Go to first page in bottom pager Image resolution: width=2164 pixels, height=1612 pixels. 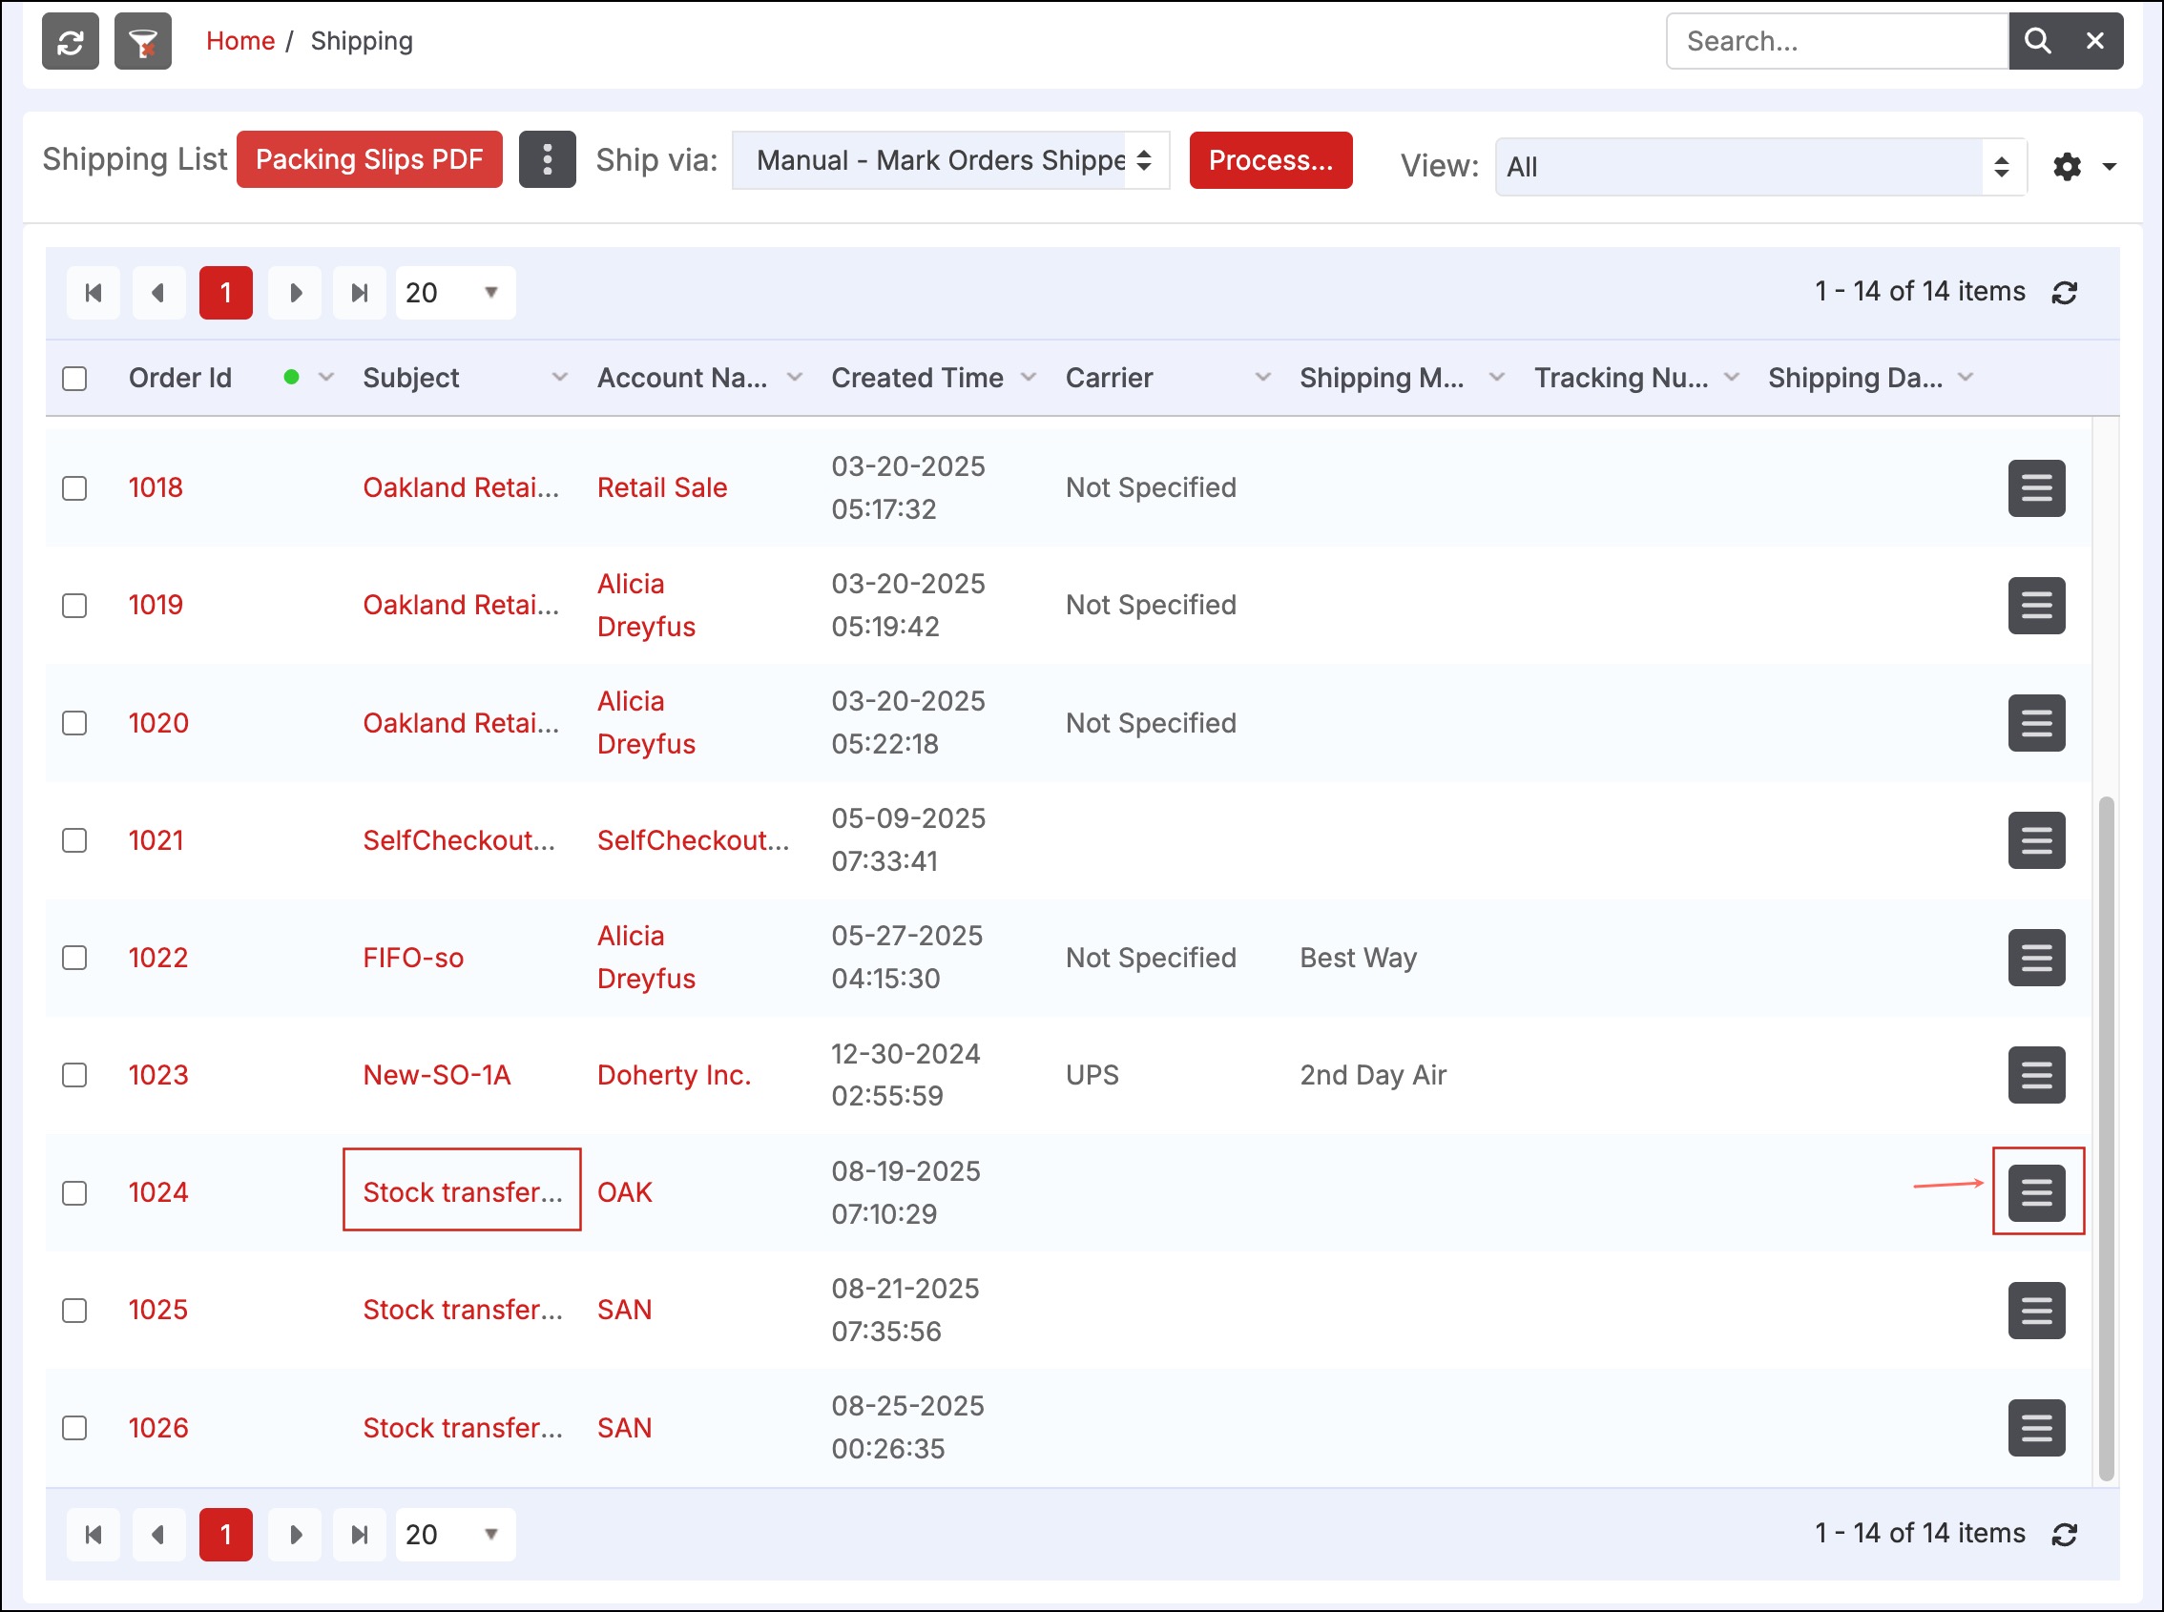pyautogui.click(x=94, y=1535)
